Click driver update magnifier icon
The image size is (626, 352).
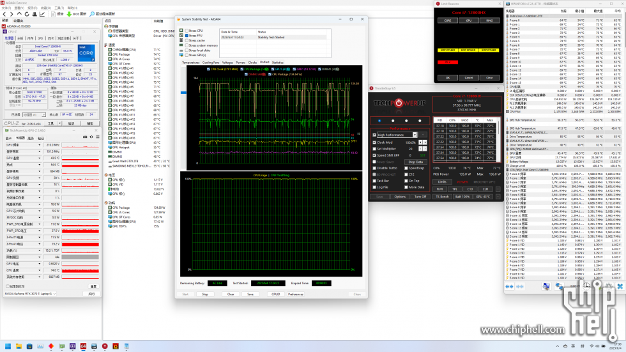[92, 14]
